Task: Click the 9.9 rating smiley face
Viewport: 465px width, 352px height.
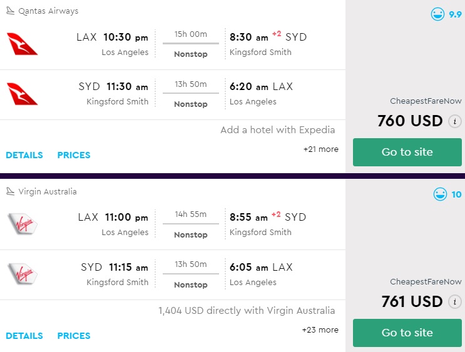Action: [438, 14]
